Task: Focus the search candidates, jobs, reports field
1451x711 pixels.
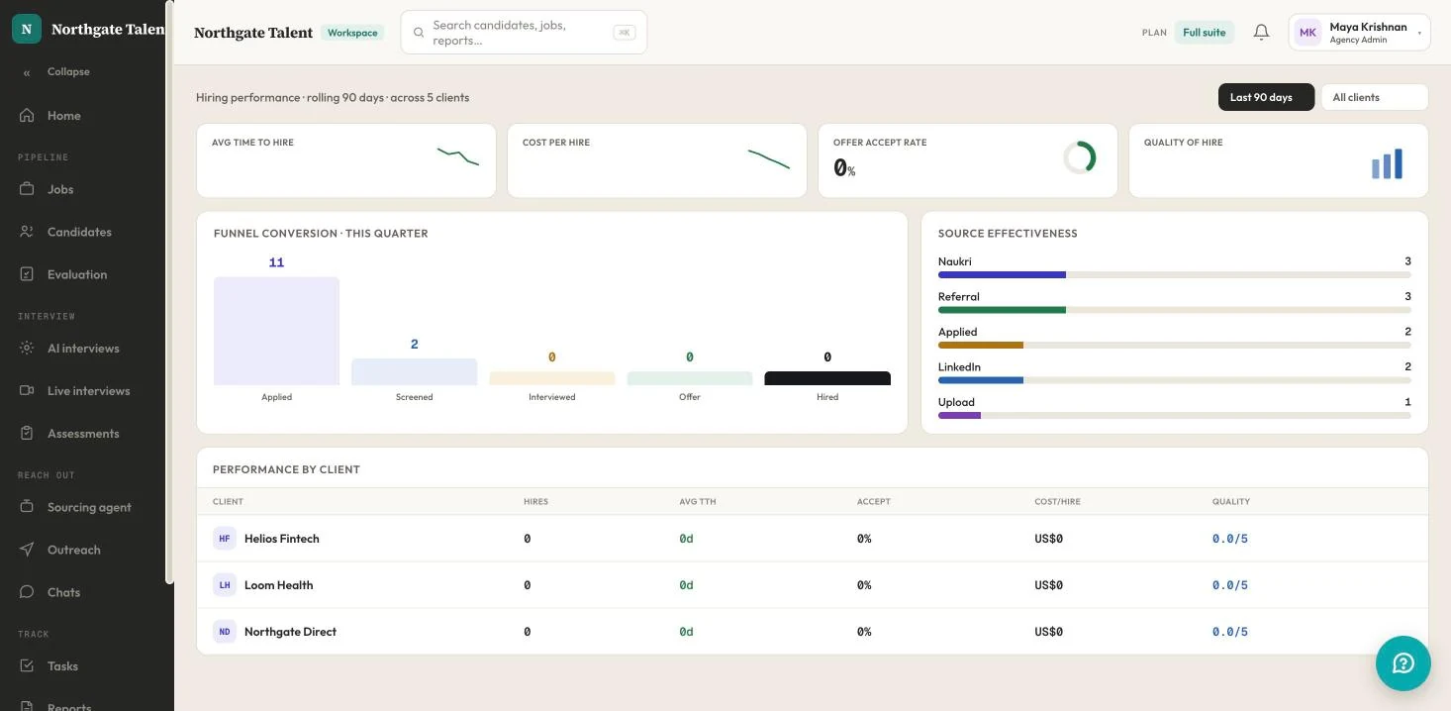Action: (524, 33)
